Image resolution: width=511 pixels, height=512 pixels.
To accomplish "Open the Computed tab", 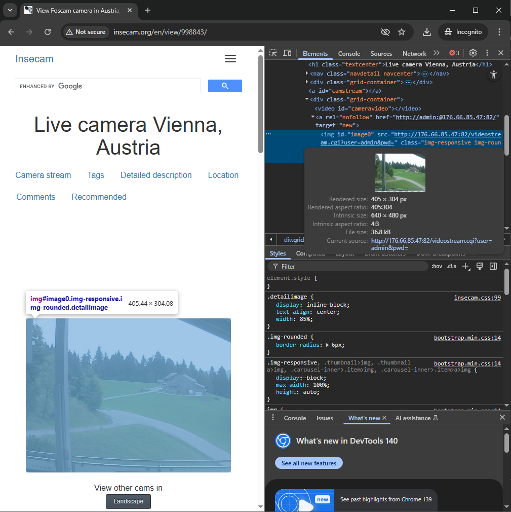I will 309,253.
